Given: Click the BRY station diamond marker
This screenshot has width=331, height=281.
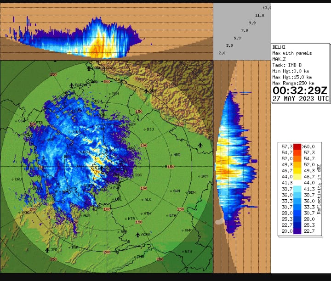Looking at the screenshot, I should (x=199, y=176).
